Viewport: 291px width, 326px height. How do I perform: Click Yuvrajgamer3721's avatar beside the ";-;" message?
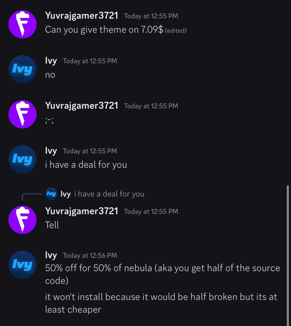click(x=22, y=114)
